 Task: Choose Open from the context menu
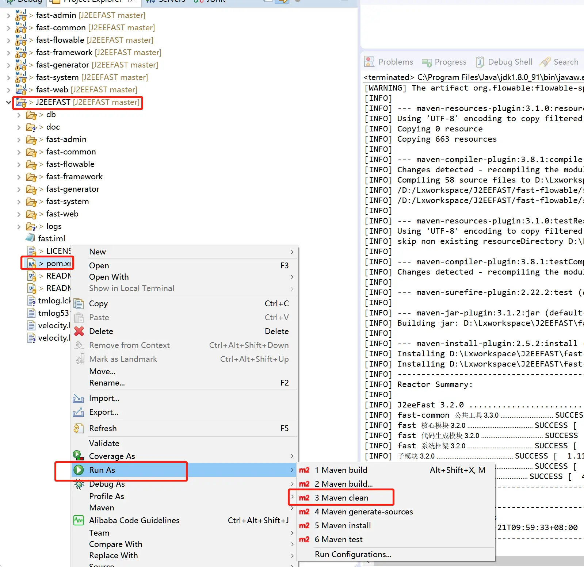(184, 266)
